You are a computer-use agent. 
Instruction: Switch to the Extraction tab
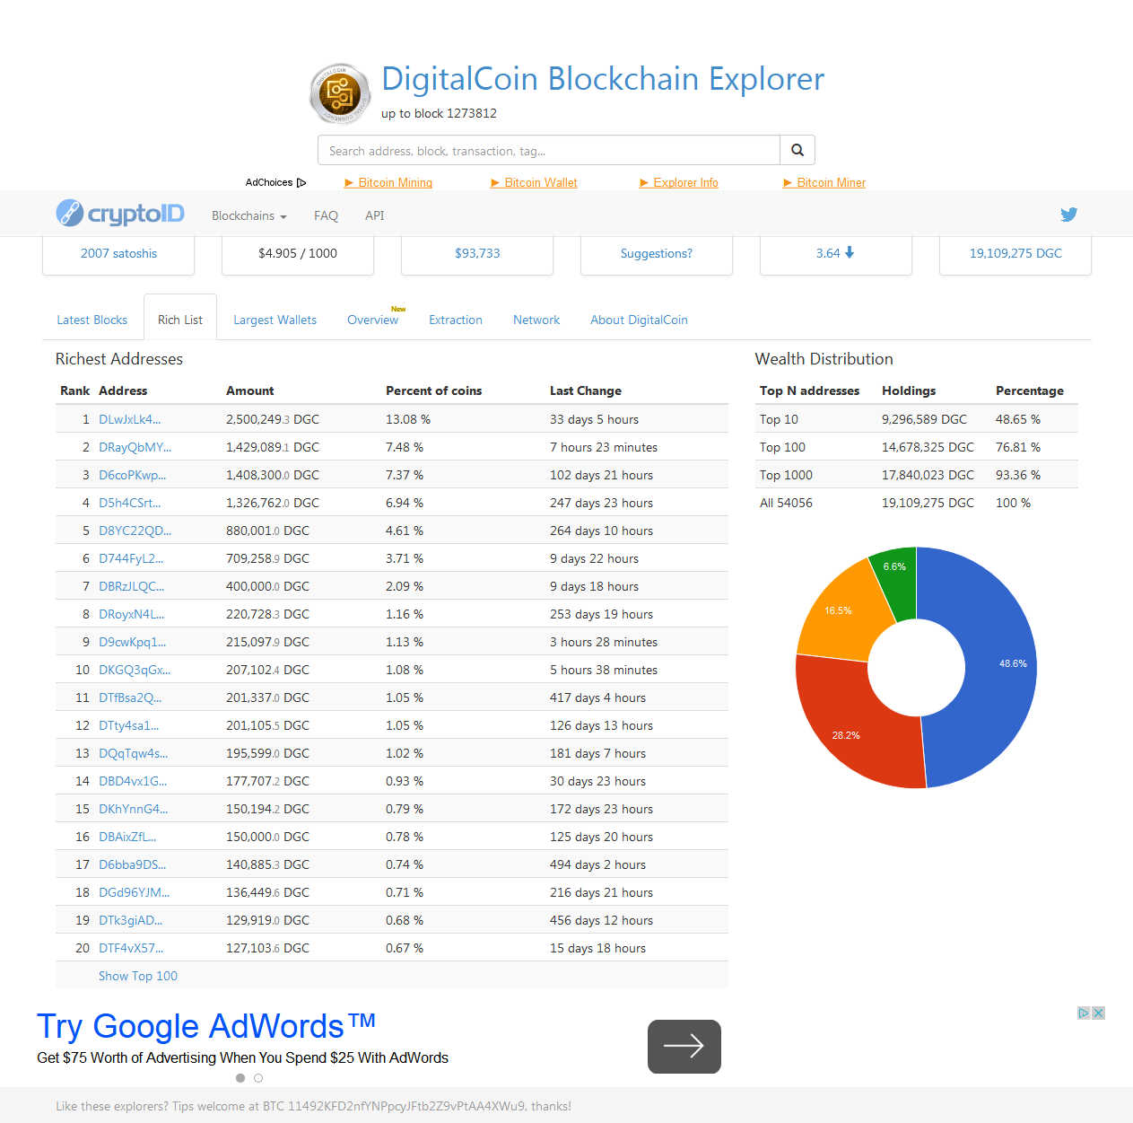(x=456, y=320)
